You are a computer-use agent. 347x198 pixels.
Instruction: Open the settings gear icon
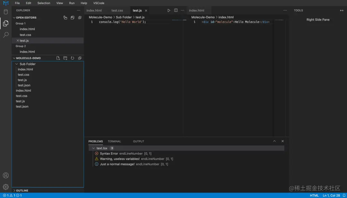click(x=6, y=187)
